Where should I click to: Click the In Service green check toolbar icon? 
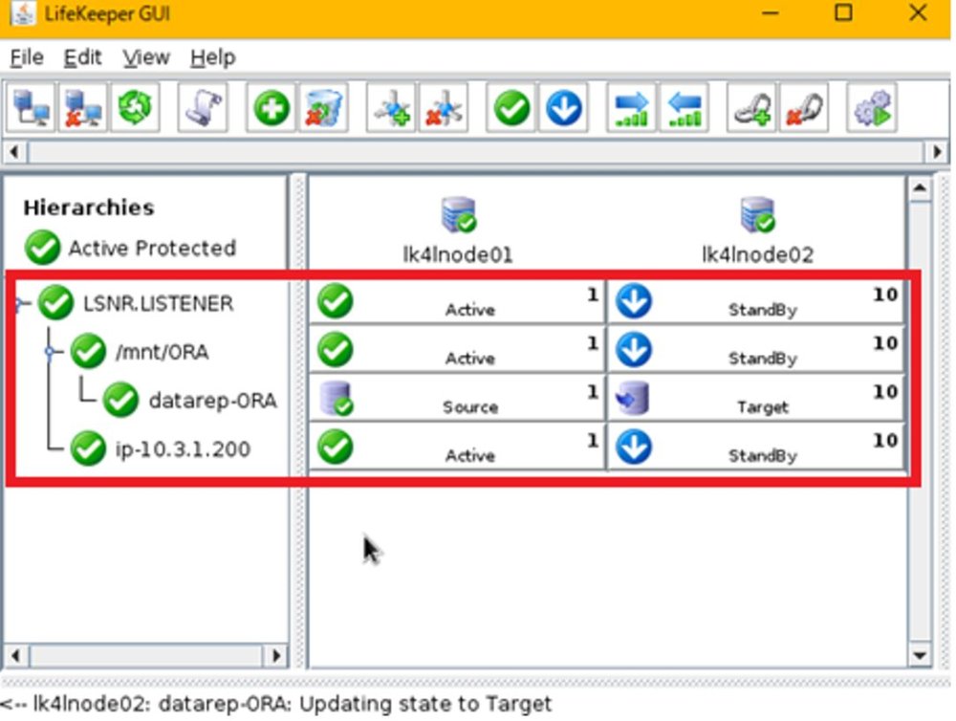click(511, 109)
